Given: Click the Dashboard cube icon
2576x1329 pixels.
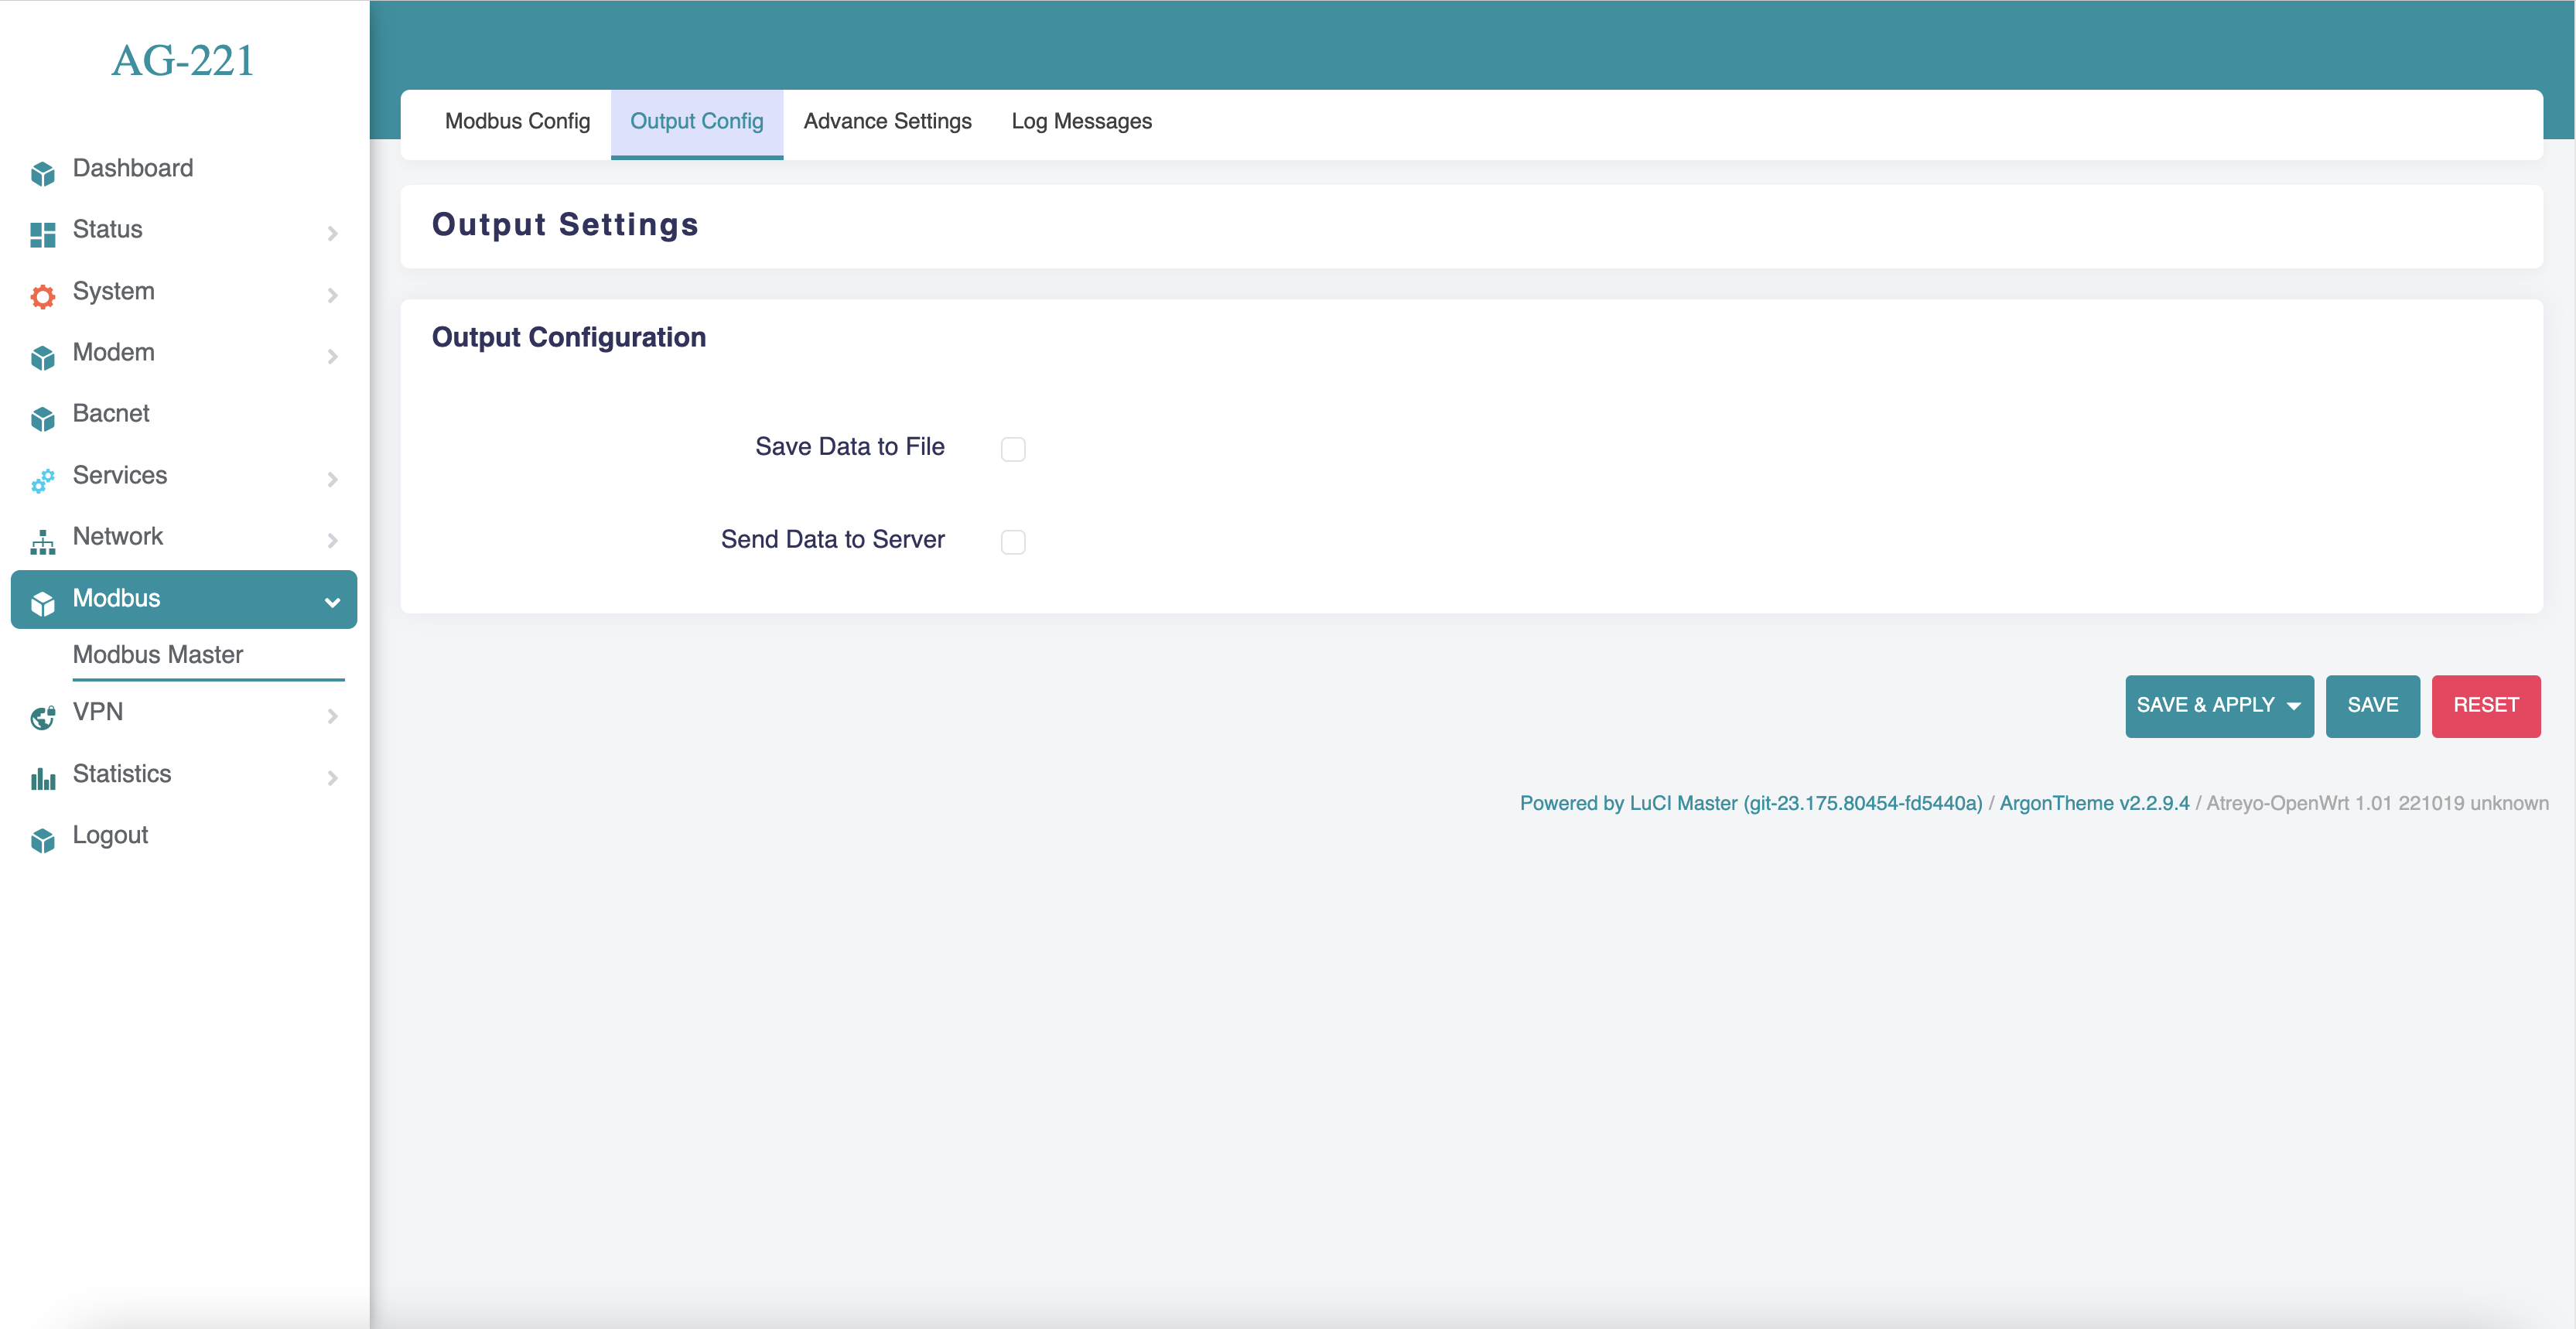Looking at the screenshot, I should (x=42, y=173).
